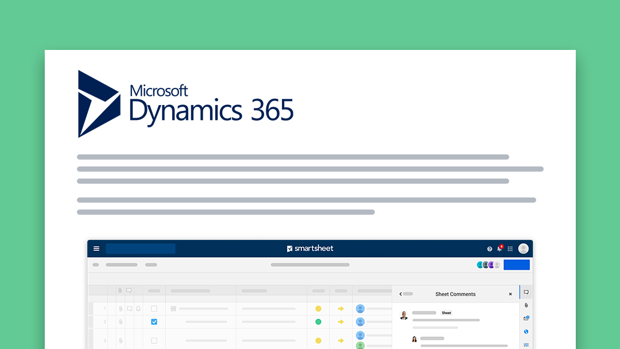Click the blue Share button under header
Screen dimensions: 620x349
pyautogui.click(x=517, y=265)
